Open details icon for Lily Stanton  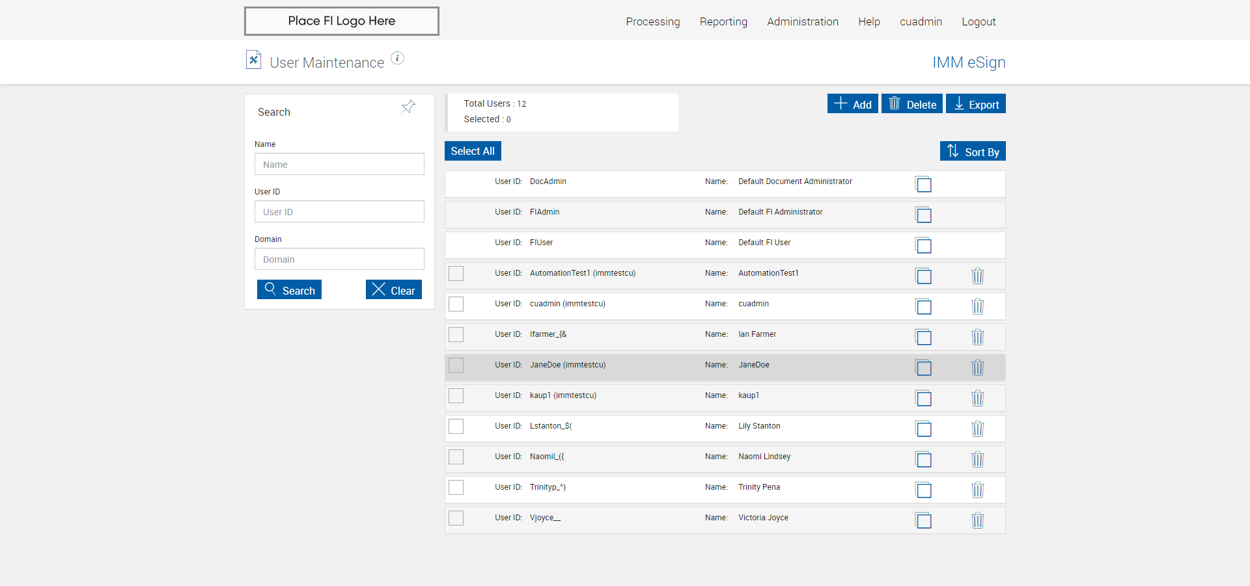point(923,429)
